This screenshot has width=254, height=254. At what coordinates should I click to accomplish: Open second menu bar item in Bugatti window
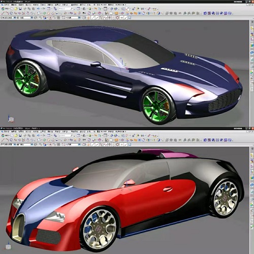[14, 132]
